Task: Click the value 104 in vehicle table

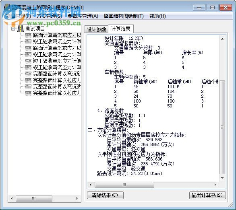Action: 171,91
